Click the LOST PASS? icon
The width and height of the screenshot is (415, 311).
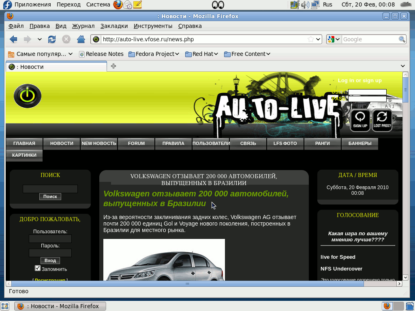(x=382, y=120)
